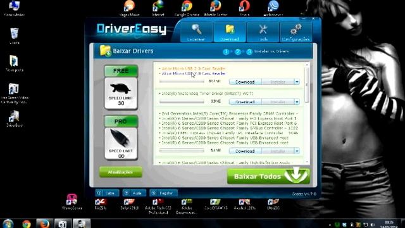Open the Alcohol 120% desktop shortcut

point(244,204)
